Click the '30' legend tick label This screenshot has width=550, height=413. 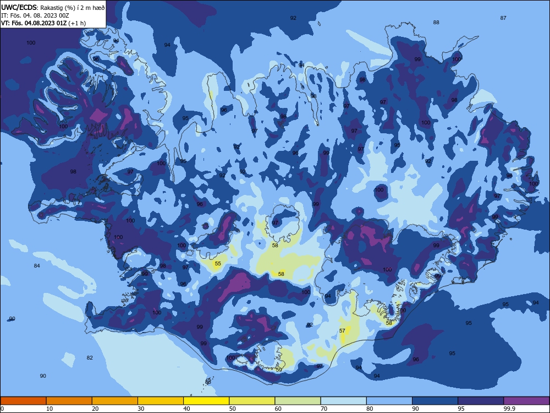tap(141, 409)
